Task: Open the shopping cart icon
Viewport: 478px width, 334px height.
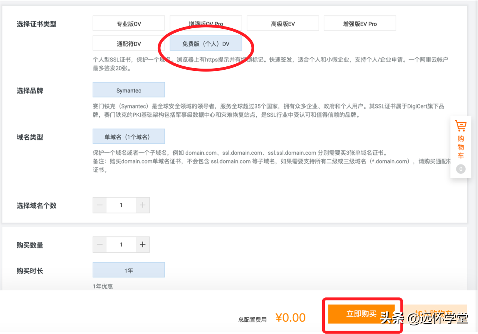Action: (x=461, y=126)
